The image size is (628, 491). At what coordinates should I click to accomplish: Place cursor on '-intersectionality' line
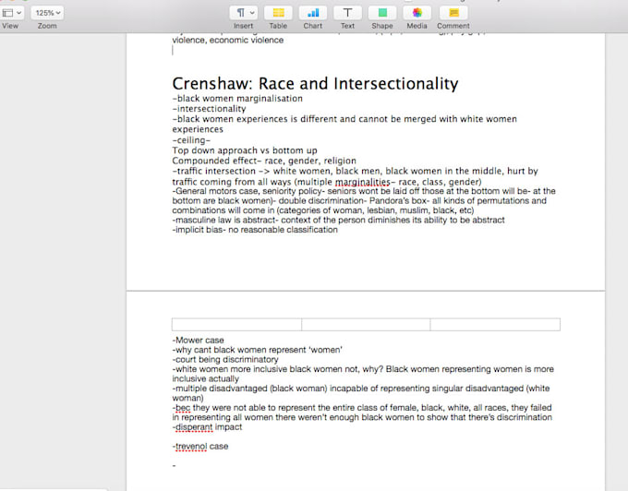pos(210,109)
